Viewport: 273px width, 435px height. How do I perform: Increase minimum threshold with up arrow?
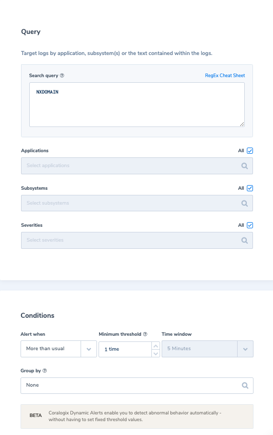coord(156,346)
